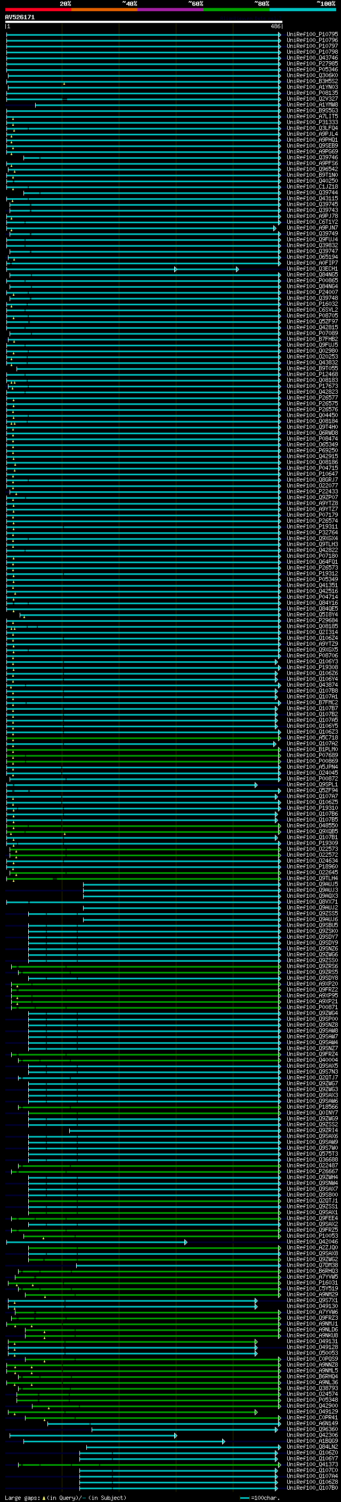Image resolution: width=341 pixels, height=1502 pixels.
Task: Select hit UniRef100_P26574
Action: point(312,521)
